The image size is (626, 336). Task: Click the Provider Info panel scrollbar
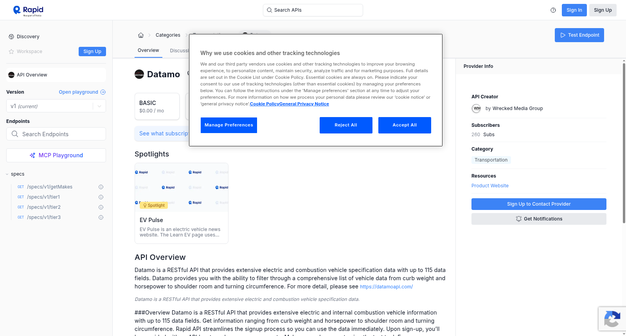624,142
